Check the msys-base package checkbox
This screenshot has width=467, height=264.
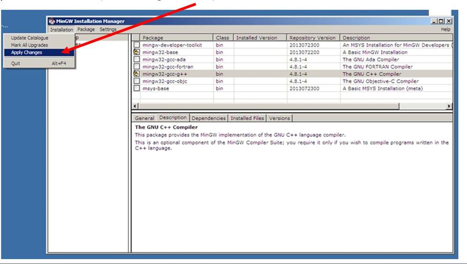click(x=136, y=88)
